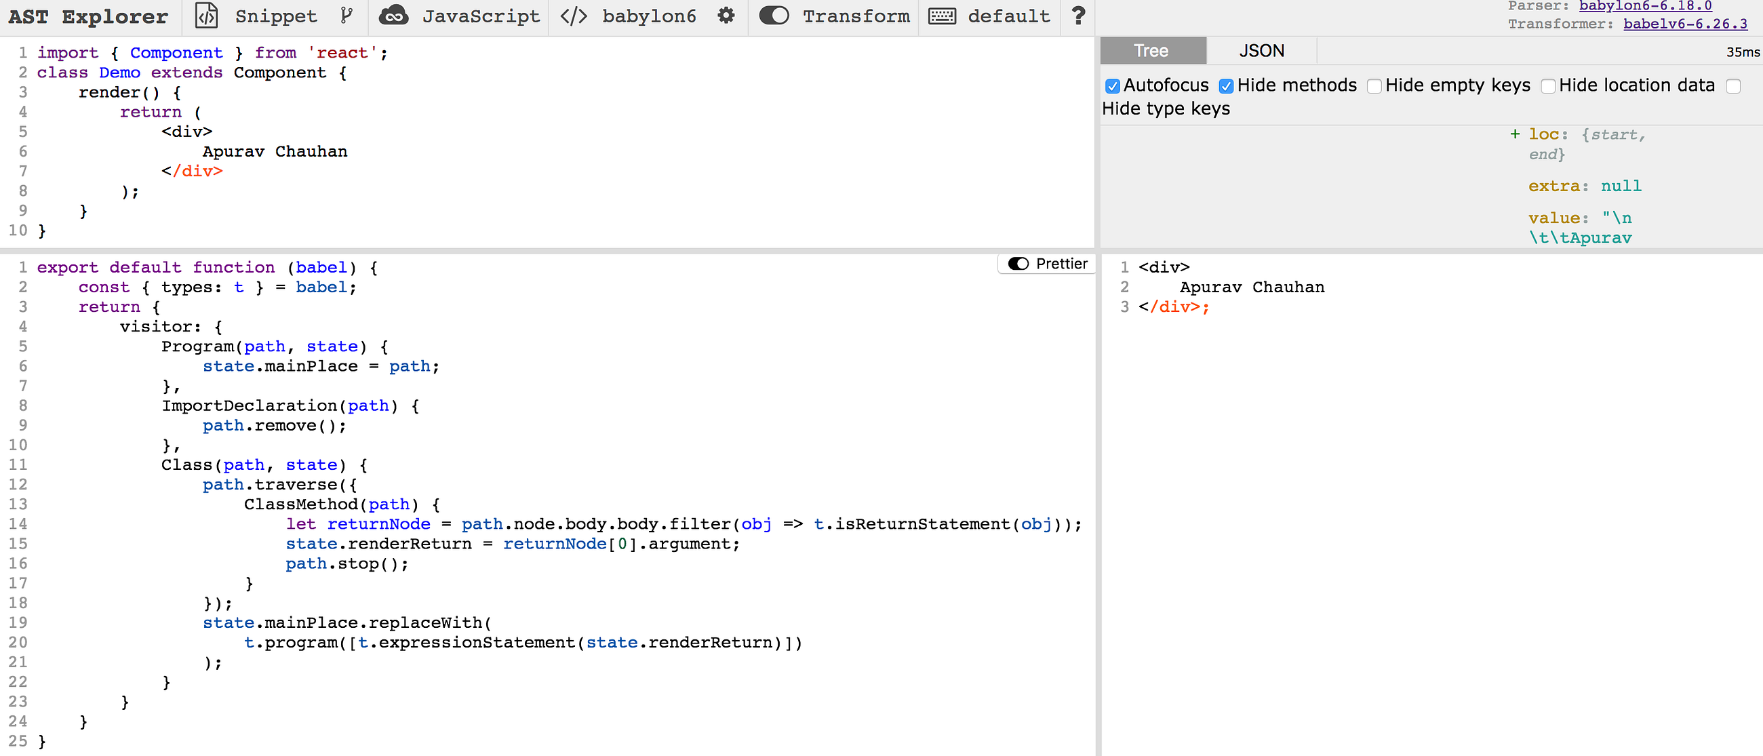The height and width of the screenshot is (756, 1763).
Task: Toggle the Prettier switch
Action: pyautogui.click(x=1018, y=264)
